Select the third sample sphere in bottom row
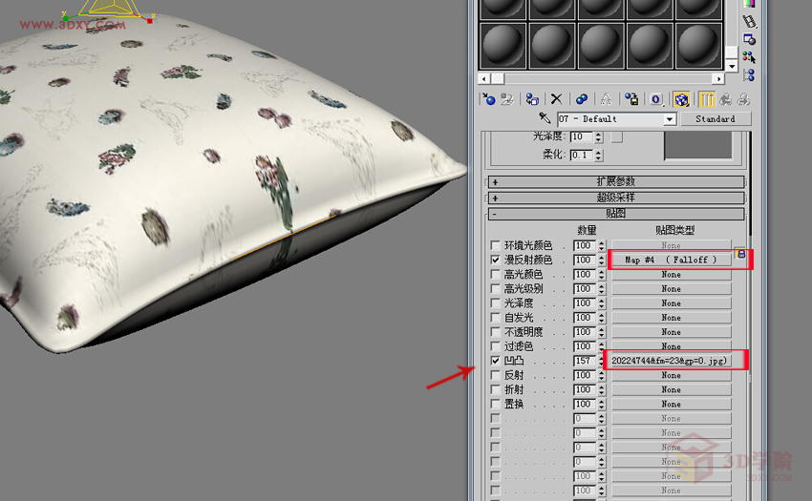Image resolution: width=812 pixels, height=501 pixels. [x=601, y=46]
